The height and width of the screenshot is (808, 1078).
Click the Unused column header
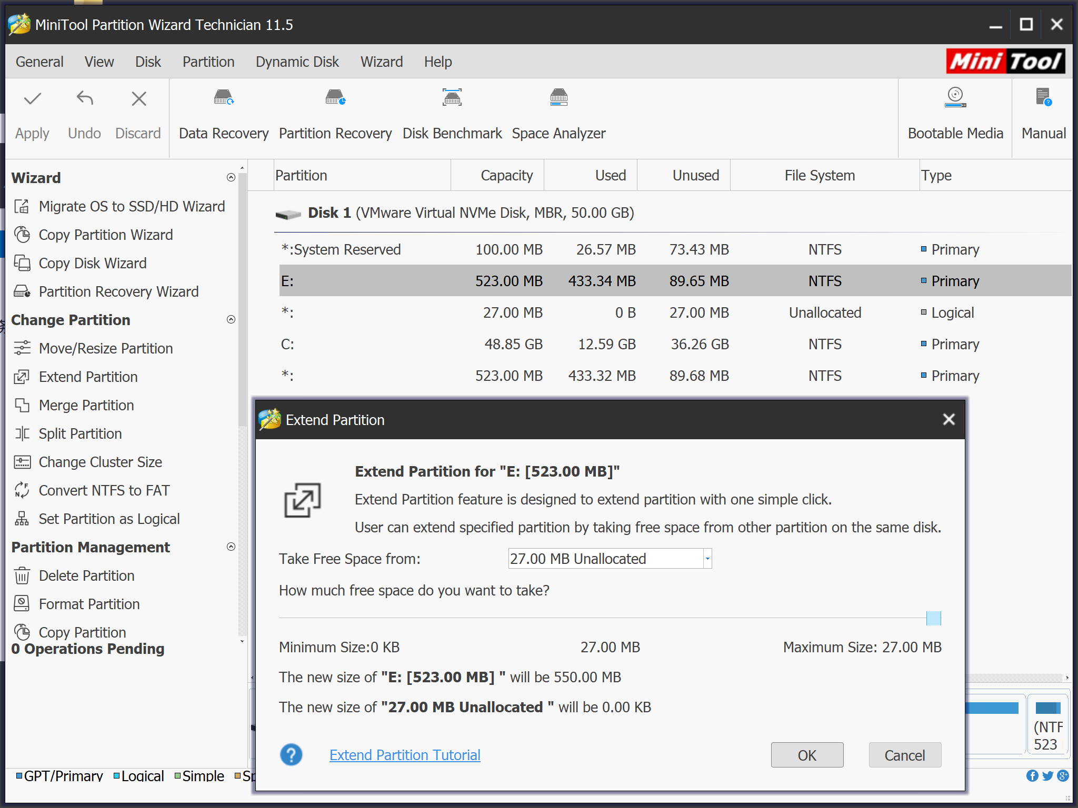tap(684, 175)
